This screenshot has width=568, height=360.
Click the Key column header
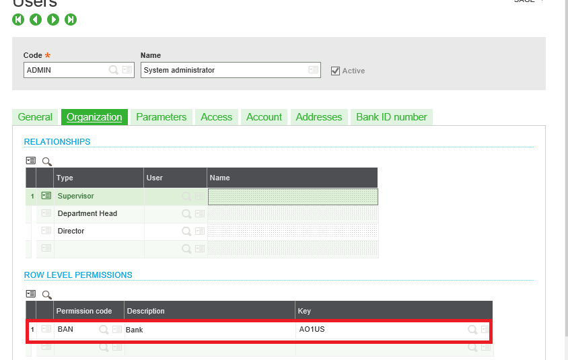(x=394, y=311)
